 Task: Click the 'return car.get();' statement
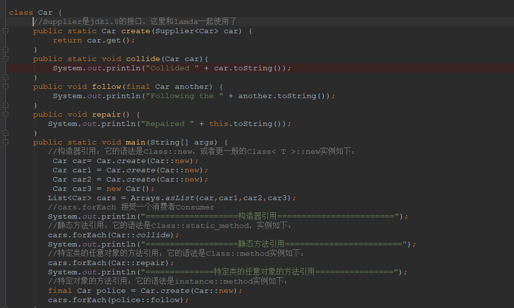pyautogui.click(x=94, y=41)
